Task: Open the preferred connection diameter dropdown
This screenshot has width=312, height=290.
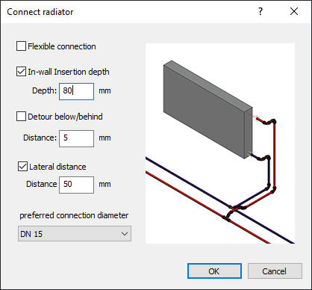Action: [x=75, y=234]
